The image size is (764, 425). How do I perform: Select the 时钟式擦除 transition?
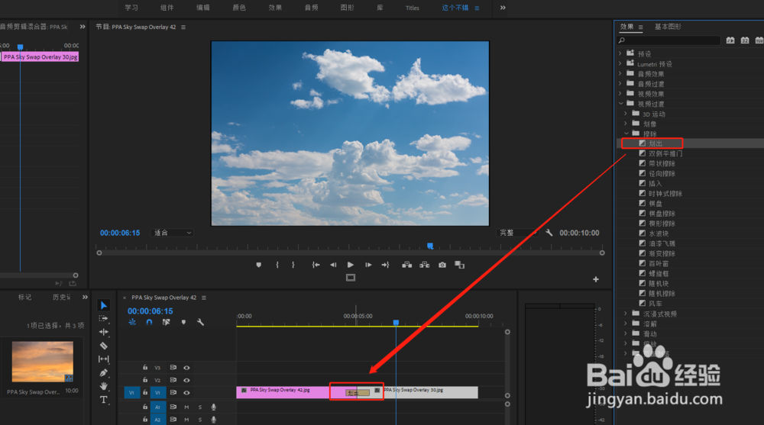pyautogui.click(x=665, y=193)
